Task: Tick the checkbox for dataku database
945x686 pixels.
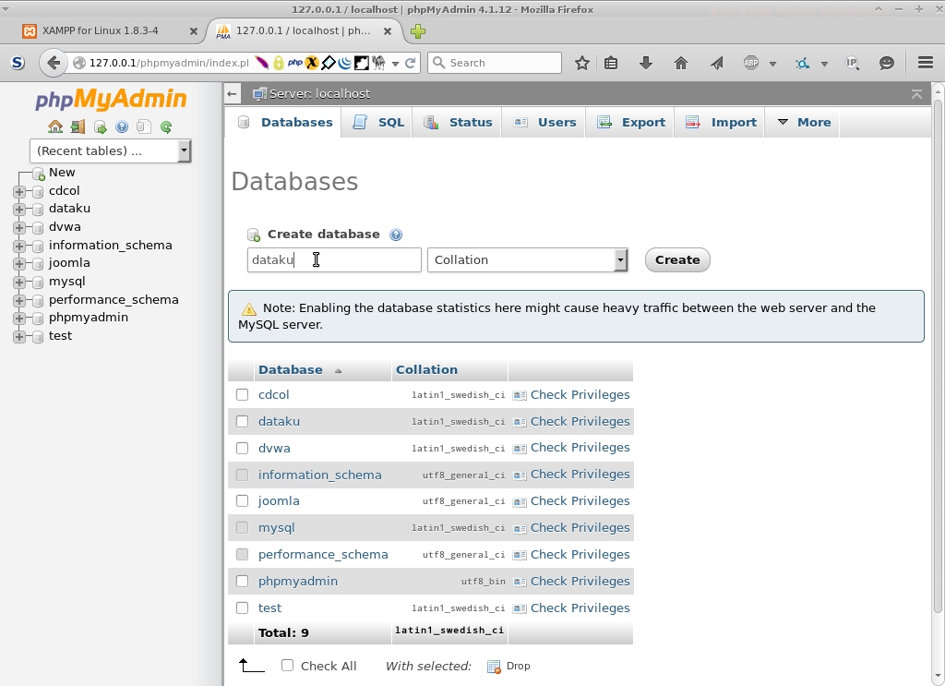Action: coord(243,421)
